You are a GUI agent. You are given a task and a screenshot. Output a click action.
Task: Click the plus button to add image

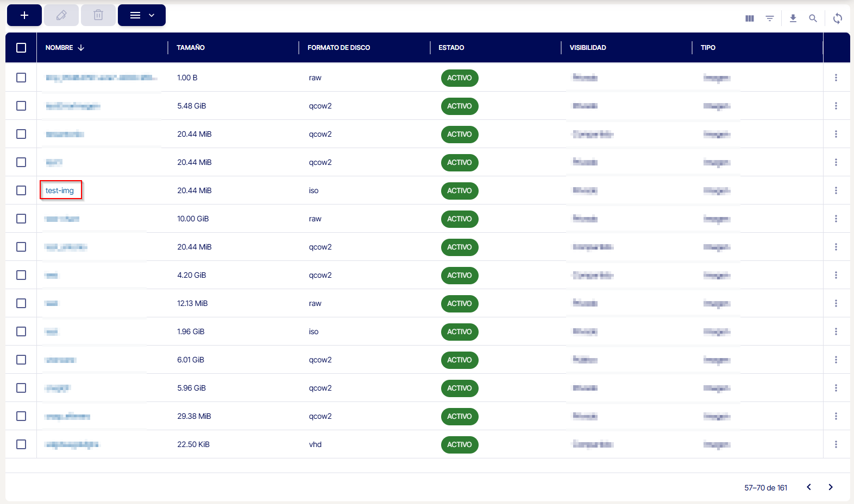[x=24, y=15]
